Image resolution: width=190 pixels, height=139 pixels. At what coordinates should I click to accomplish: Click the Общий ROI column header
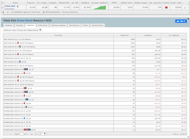pos(64,3)
